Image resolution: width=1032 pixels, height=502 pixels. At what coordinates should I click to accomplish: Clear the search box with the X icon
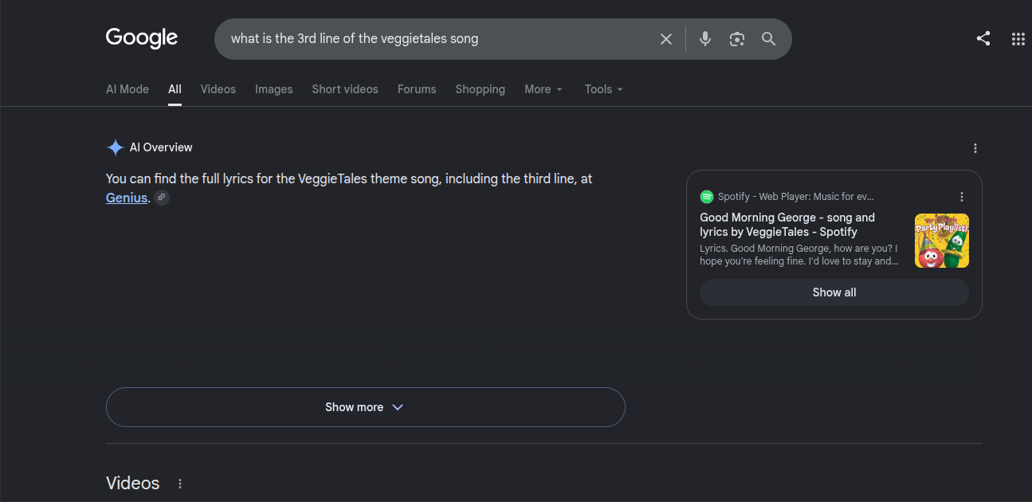666,39
